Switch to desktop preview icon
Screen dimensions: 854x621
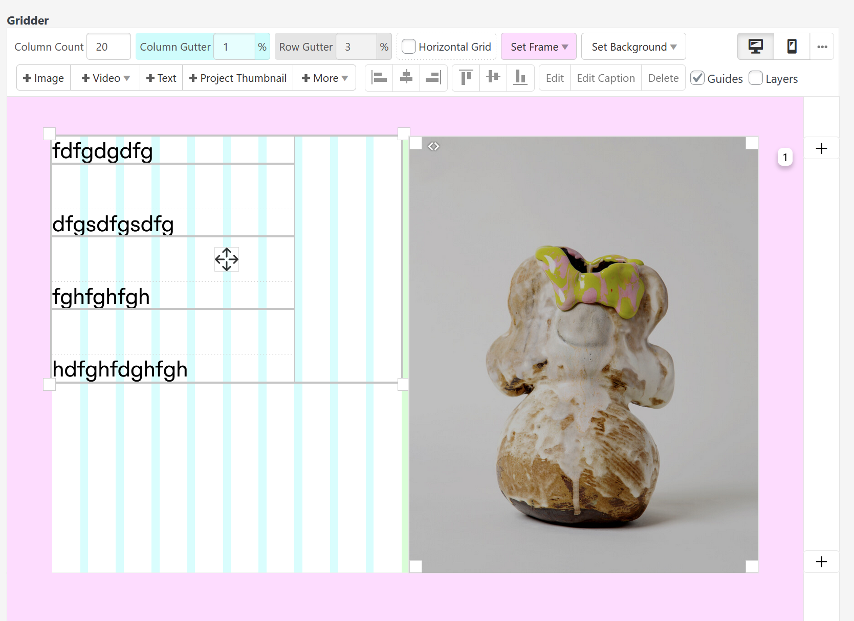[756, 47]
